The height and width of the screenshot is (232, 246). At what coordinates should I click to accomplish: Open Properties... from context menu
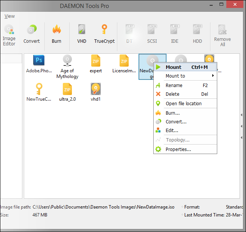pyautogui.click(x=185, y=149)
